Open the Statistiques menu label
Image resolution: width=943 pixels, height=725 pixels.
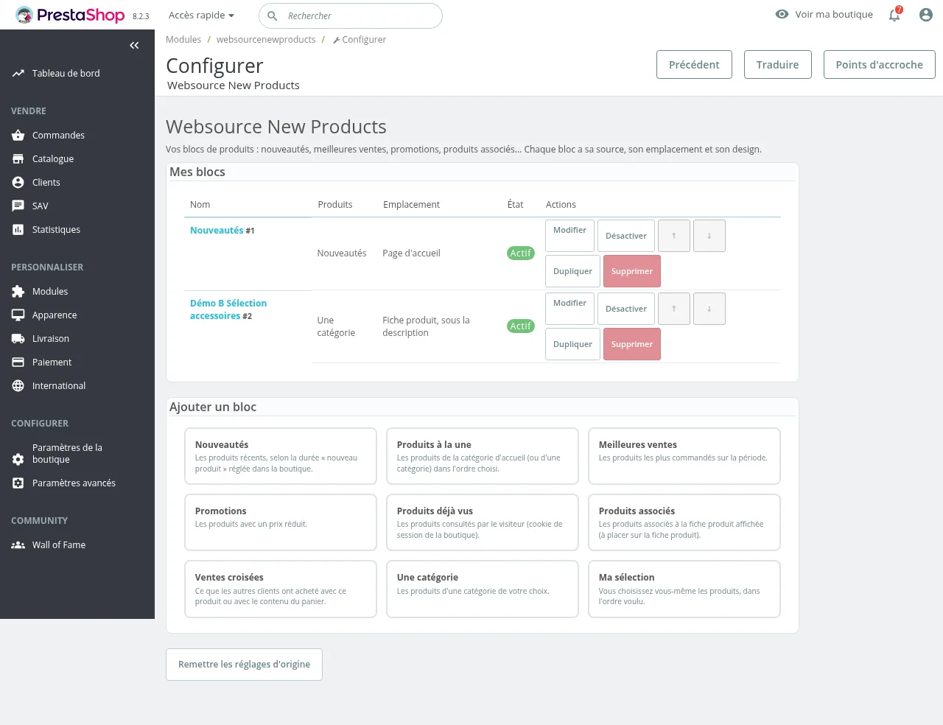(56, 230)
